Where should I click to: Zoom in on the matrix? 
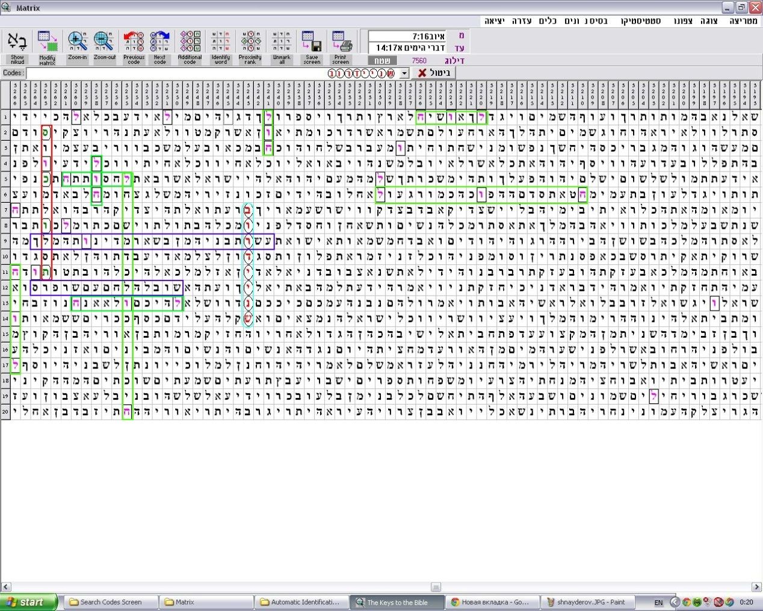click(77, 42)
